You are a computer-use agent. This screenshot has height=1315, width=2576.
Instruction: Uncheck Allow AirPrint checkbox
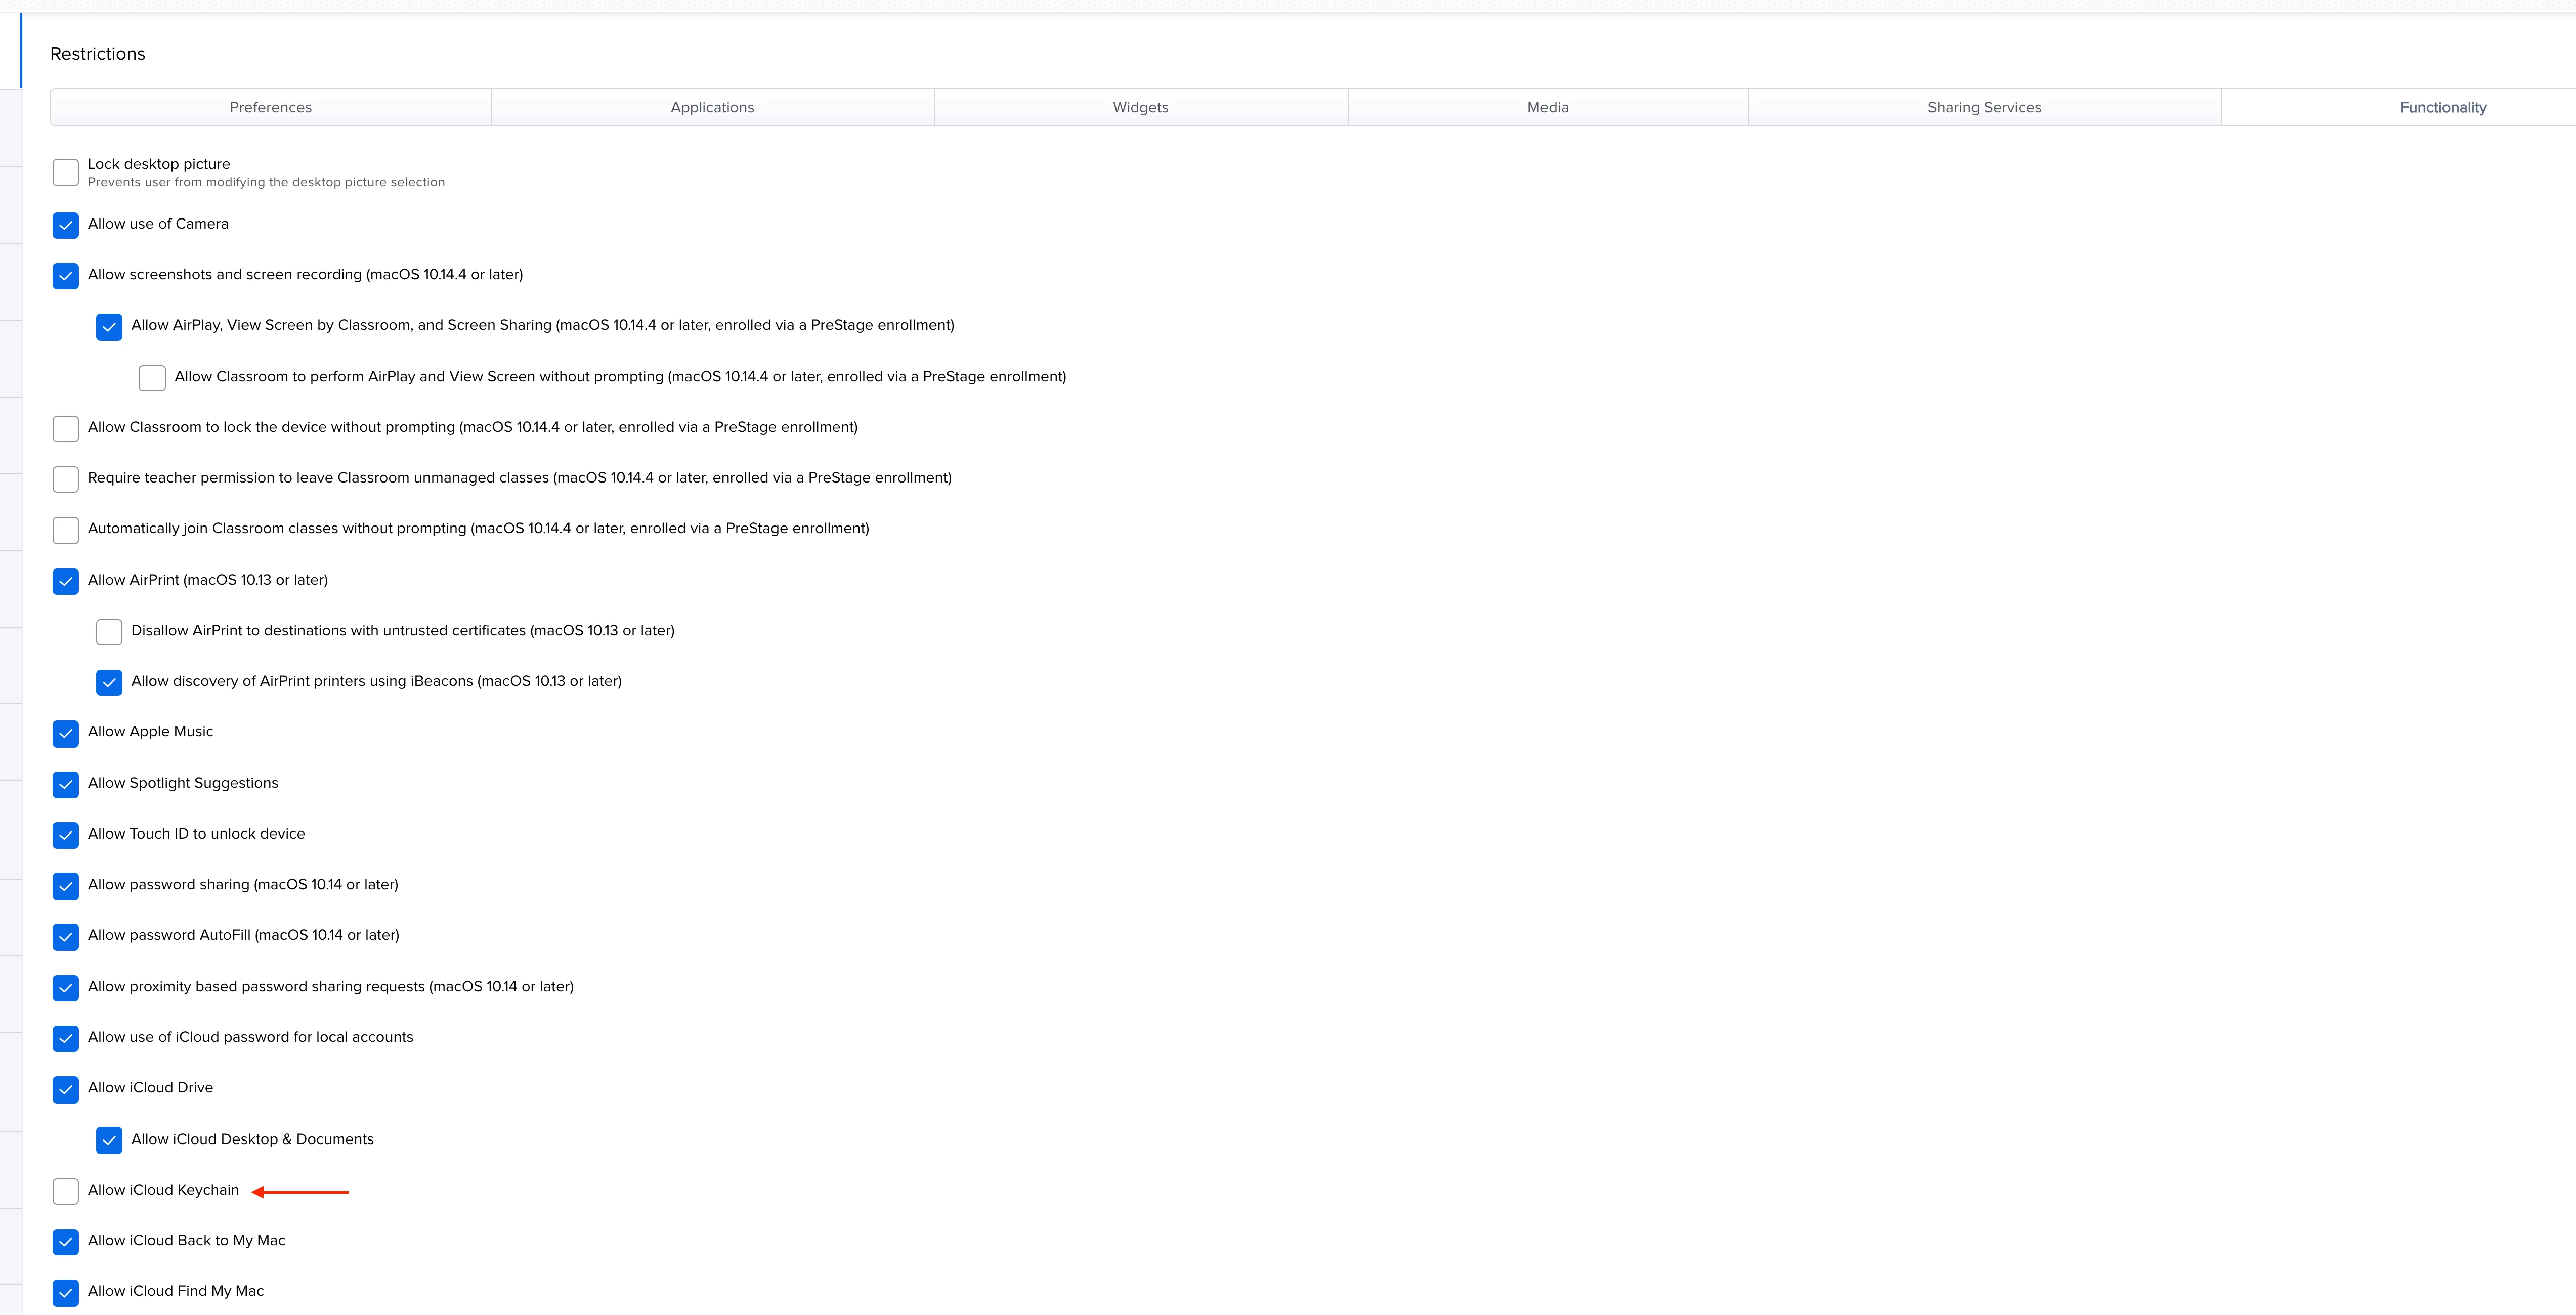pos(66,581)
